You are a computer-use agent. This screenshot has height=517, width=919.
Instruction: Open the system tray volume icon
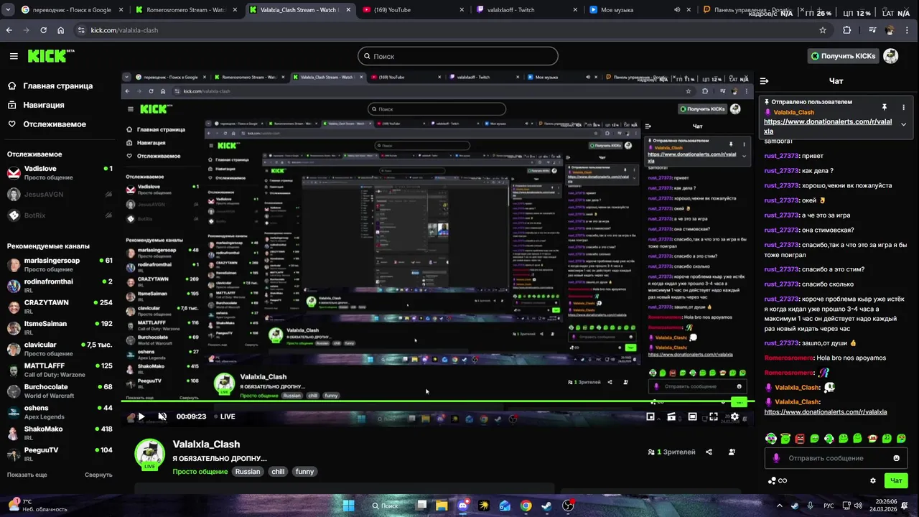[858, 506]
